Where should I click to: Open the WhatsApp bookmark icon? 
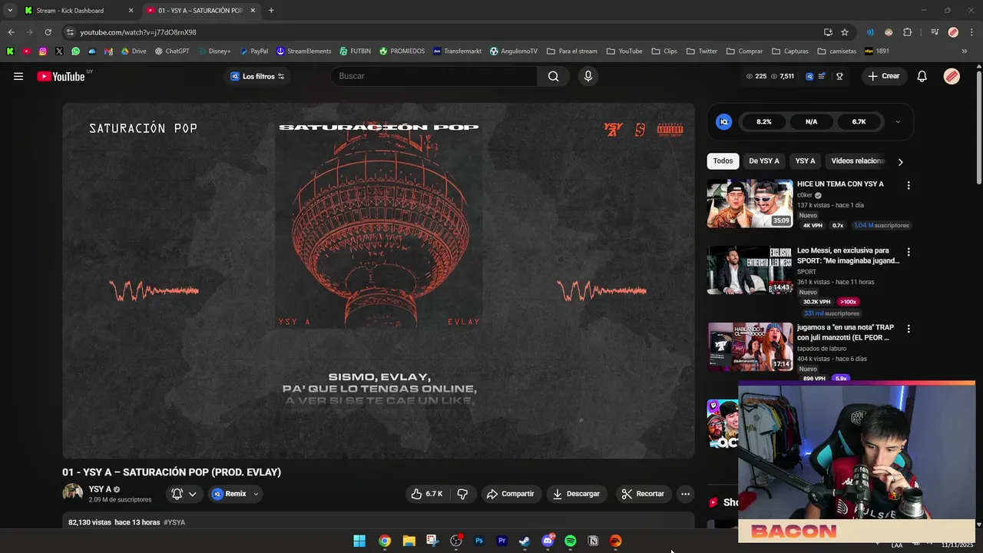pos(75,51)
